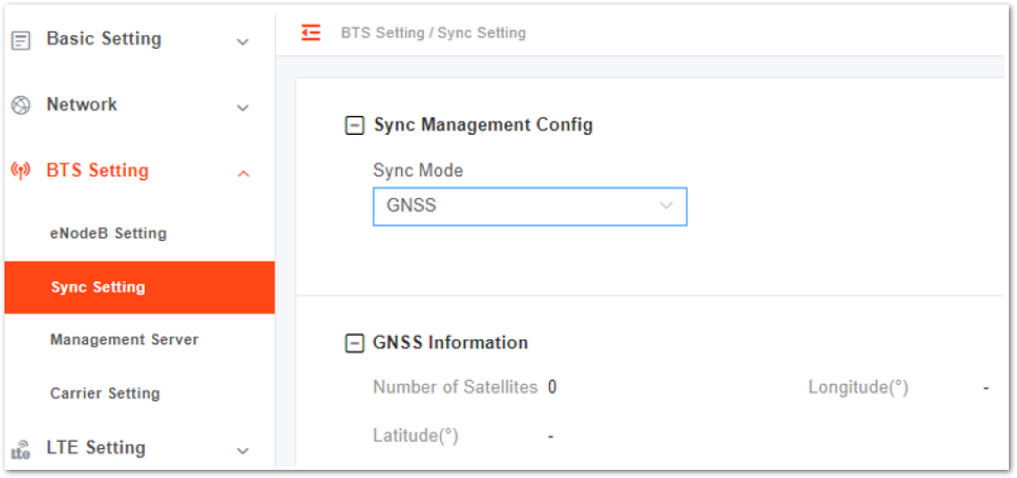Open the Sync Mode dropdown
The height and width of the screenshot is (478, 1017).
pyautogui.click(x=530, y=206)
